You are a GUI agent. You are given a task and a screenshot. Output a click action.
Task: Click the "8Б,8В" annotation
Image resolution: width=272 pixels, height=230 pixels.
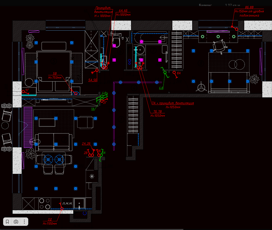tap(249, 7)
